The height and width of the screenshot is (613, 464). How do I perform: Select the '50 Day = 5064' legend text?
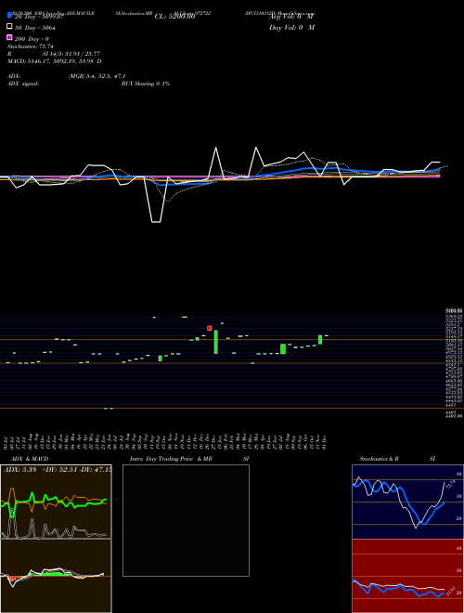pyautogui.click(x=35, y=28)
